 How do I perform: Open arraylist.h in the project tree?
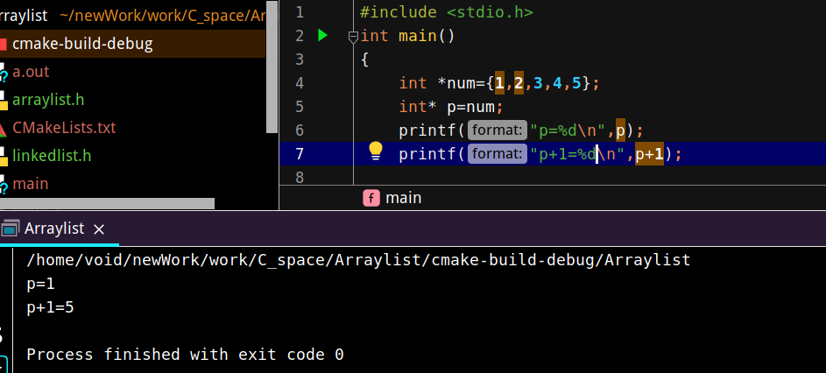pyautogui.click(x=48, y=100)
